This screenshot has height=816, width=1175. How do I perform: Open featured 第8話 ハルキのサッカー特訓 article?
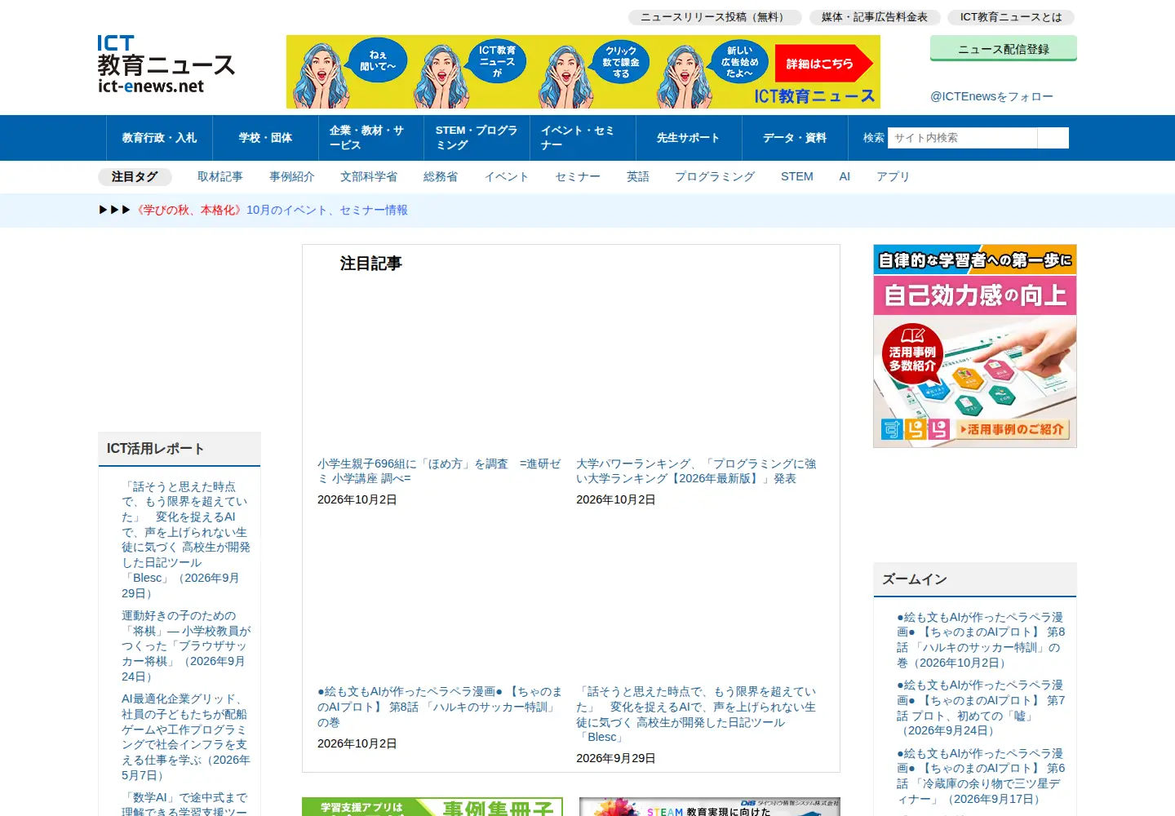[439, 707]
